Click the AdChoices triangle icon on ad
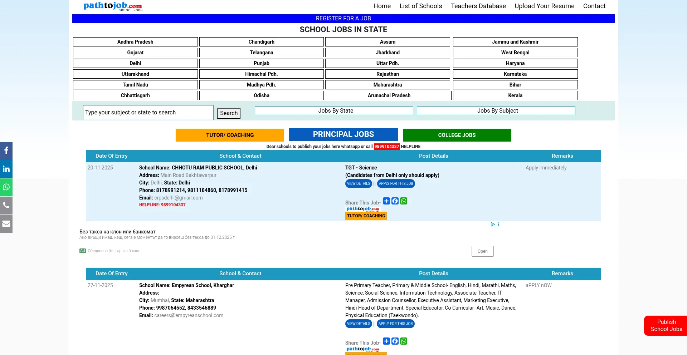The width and height of the screenshot is (687, 355). coord(493,225)
